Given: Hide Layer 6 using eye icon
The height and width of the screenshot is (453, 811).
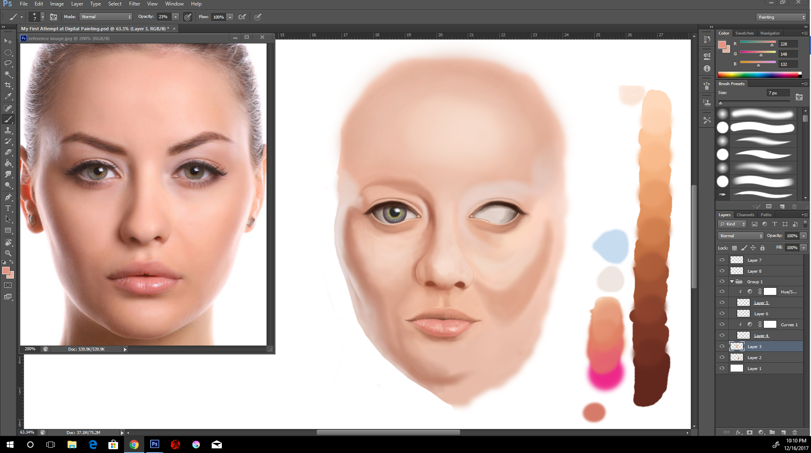Looking at the screenshot, I should [x=722, y=314].
